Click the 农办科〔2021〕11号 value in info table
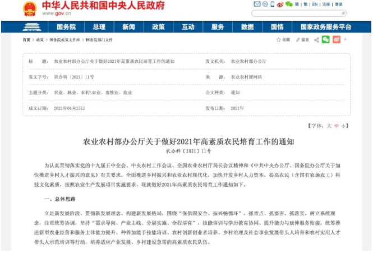The width and height of the screenshot is (373, 253). 73,77
